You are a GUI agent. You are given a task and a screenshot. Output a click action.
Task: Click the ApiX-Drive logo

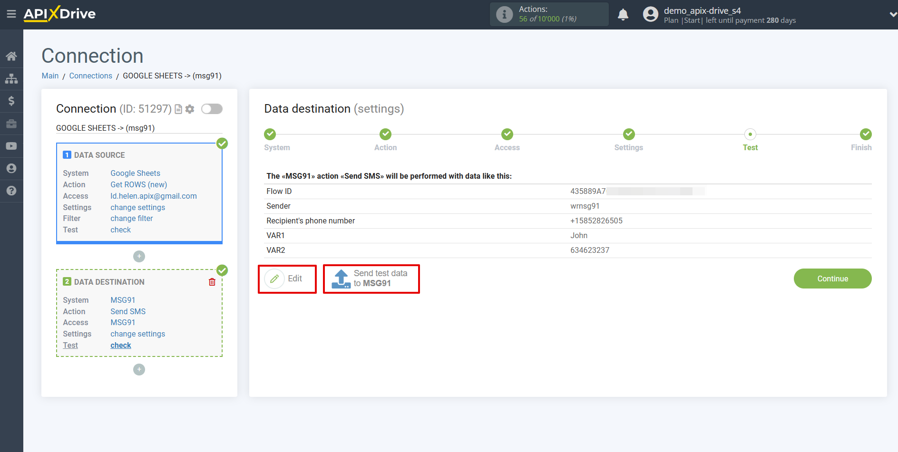pos(59,14)
